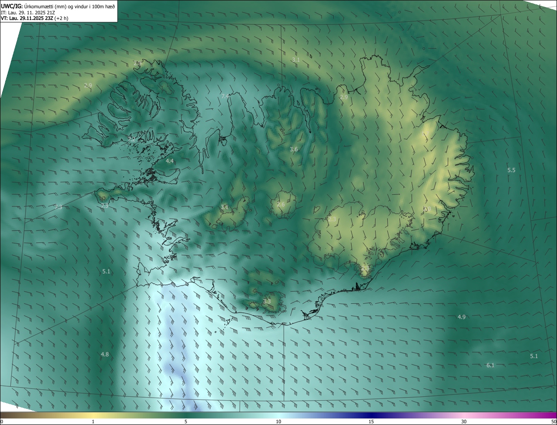The width and height of the screenshot is (557, 425).
Task: Click the 7.2 value label in the Westfjords
Action: coord(131,140)
